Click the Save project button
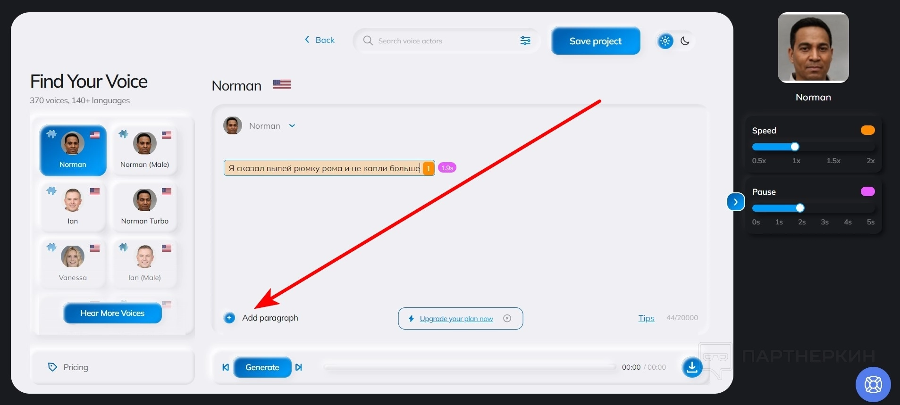Screen dimensions: 900x405 pyautogui.click(x=596, y=41)
